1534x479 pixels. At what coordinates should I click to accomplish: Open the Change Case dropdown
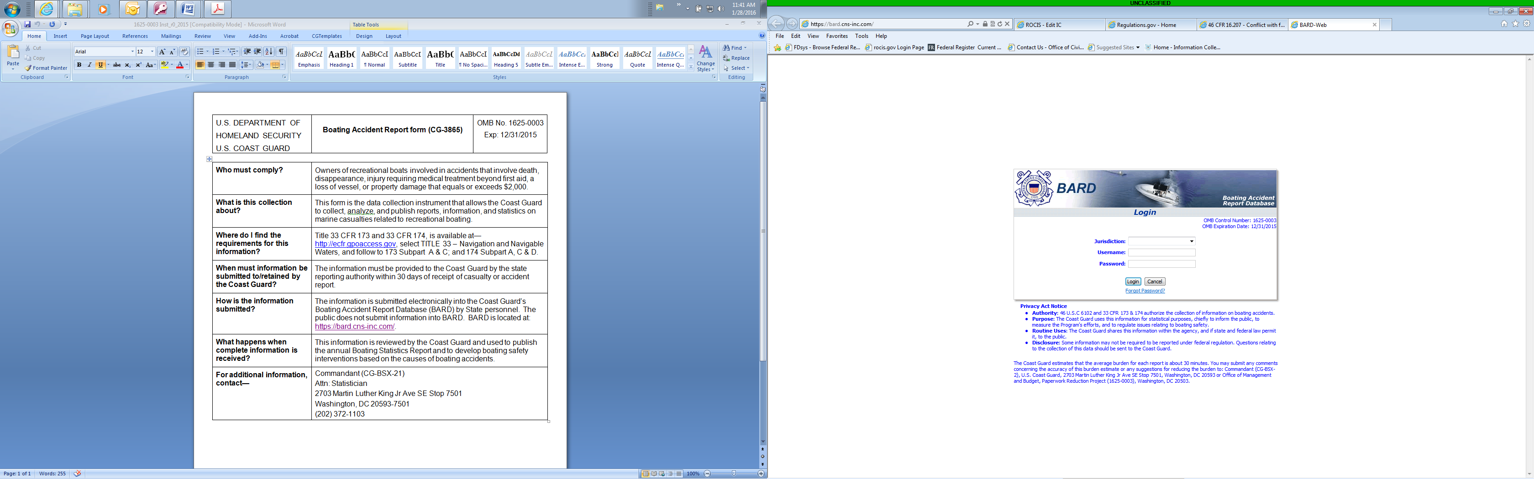151,65
